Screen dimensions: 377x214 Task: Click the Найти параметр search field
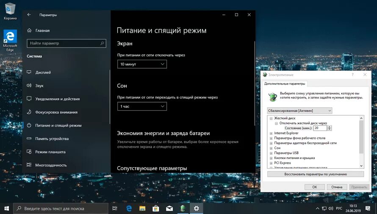click(67, 43)
